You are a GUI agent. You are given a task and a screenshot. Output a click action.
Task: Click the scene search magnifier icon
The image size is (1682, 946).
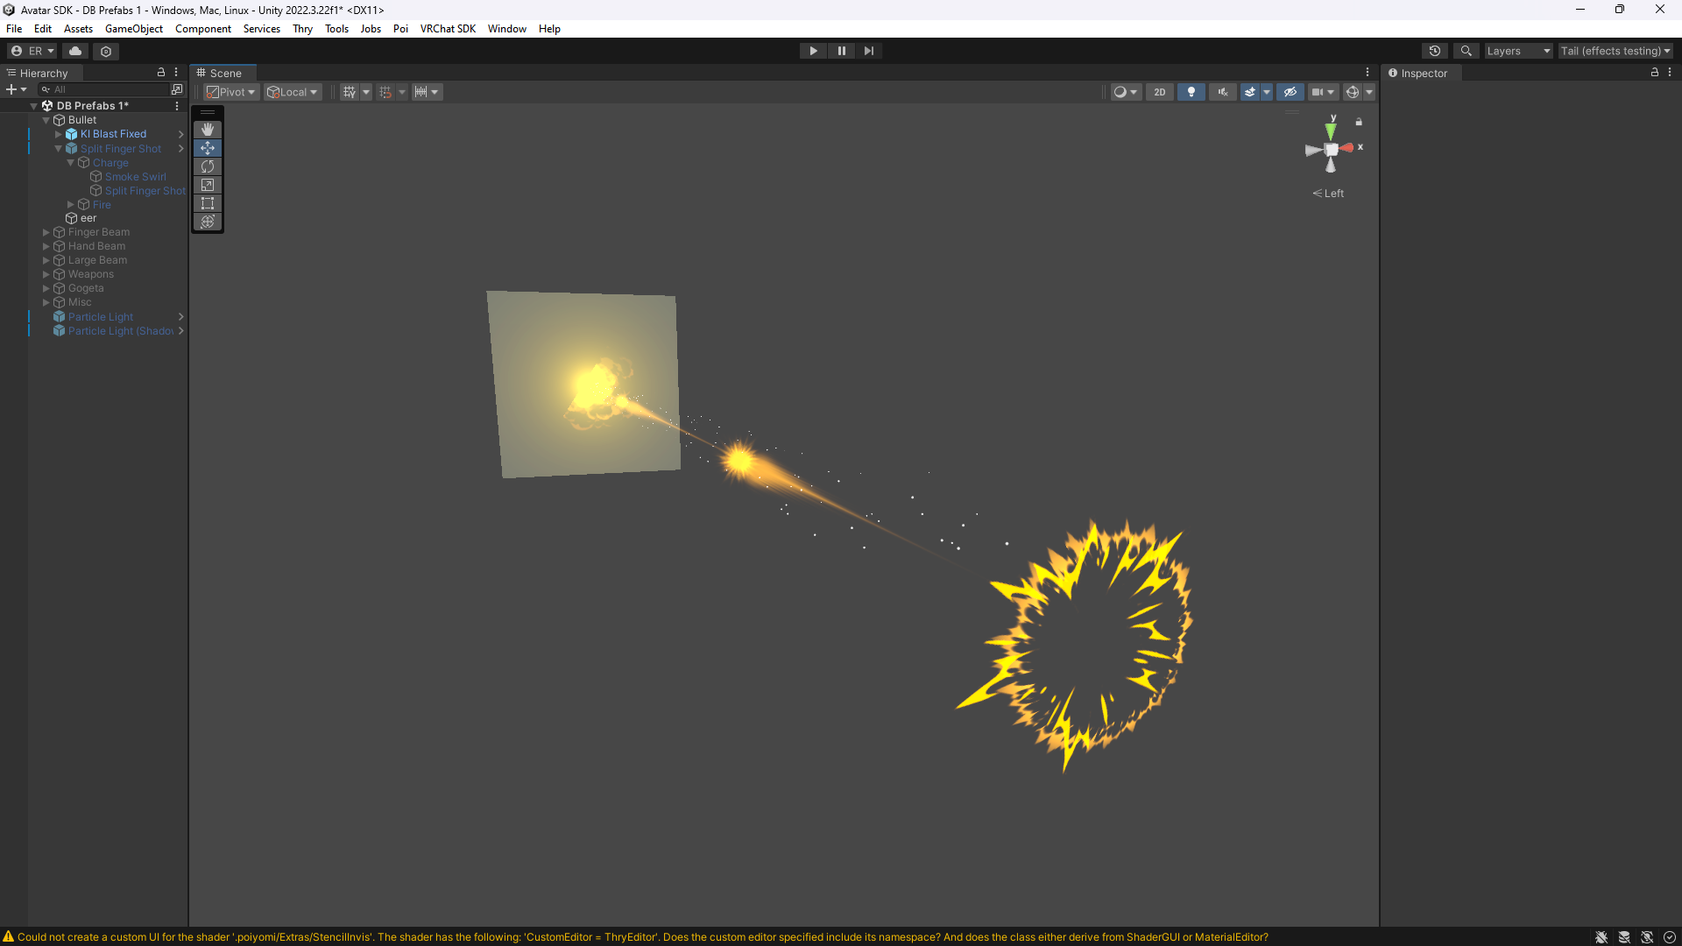click(1466, 51)
